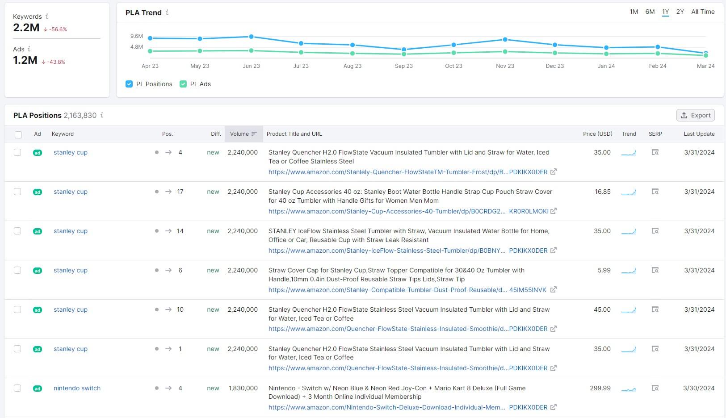This screenshot has width=726, height=418.
Task: Click the sort icon in Volume header
Action: click(x=254, y=134)
